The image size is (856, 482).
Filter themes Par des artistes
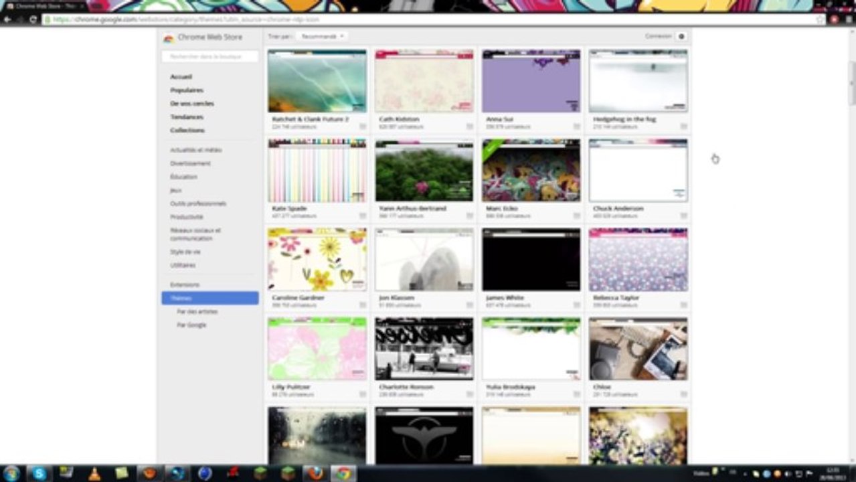(x=197, y=311)
